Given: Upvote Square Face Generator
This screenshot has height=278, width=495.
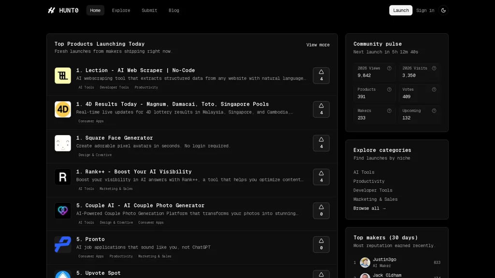Looking at the screenshot, I should tap(321, 143).
